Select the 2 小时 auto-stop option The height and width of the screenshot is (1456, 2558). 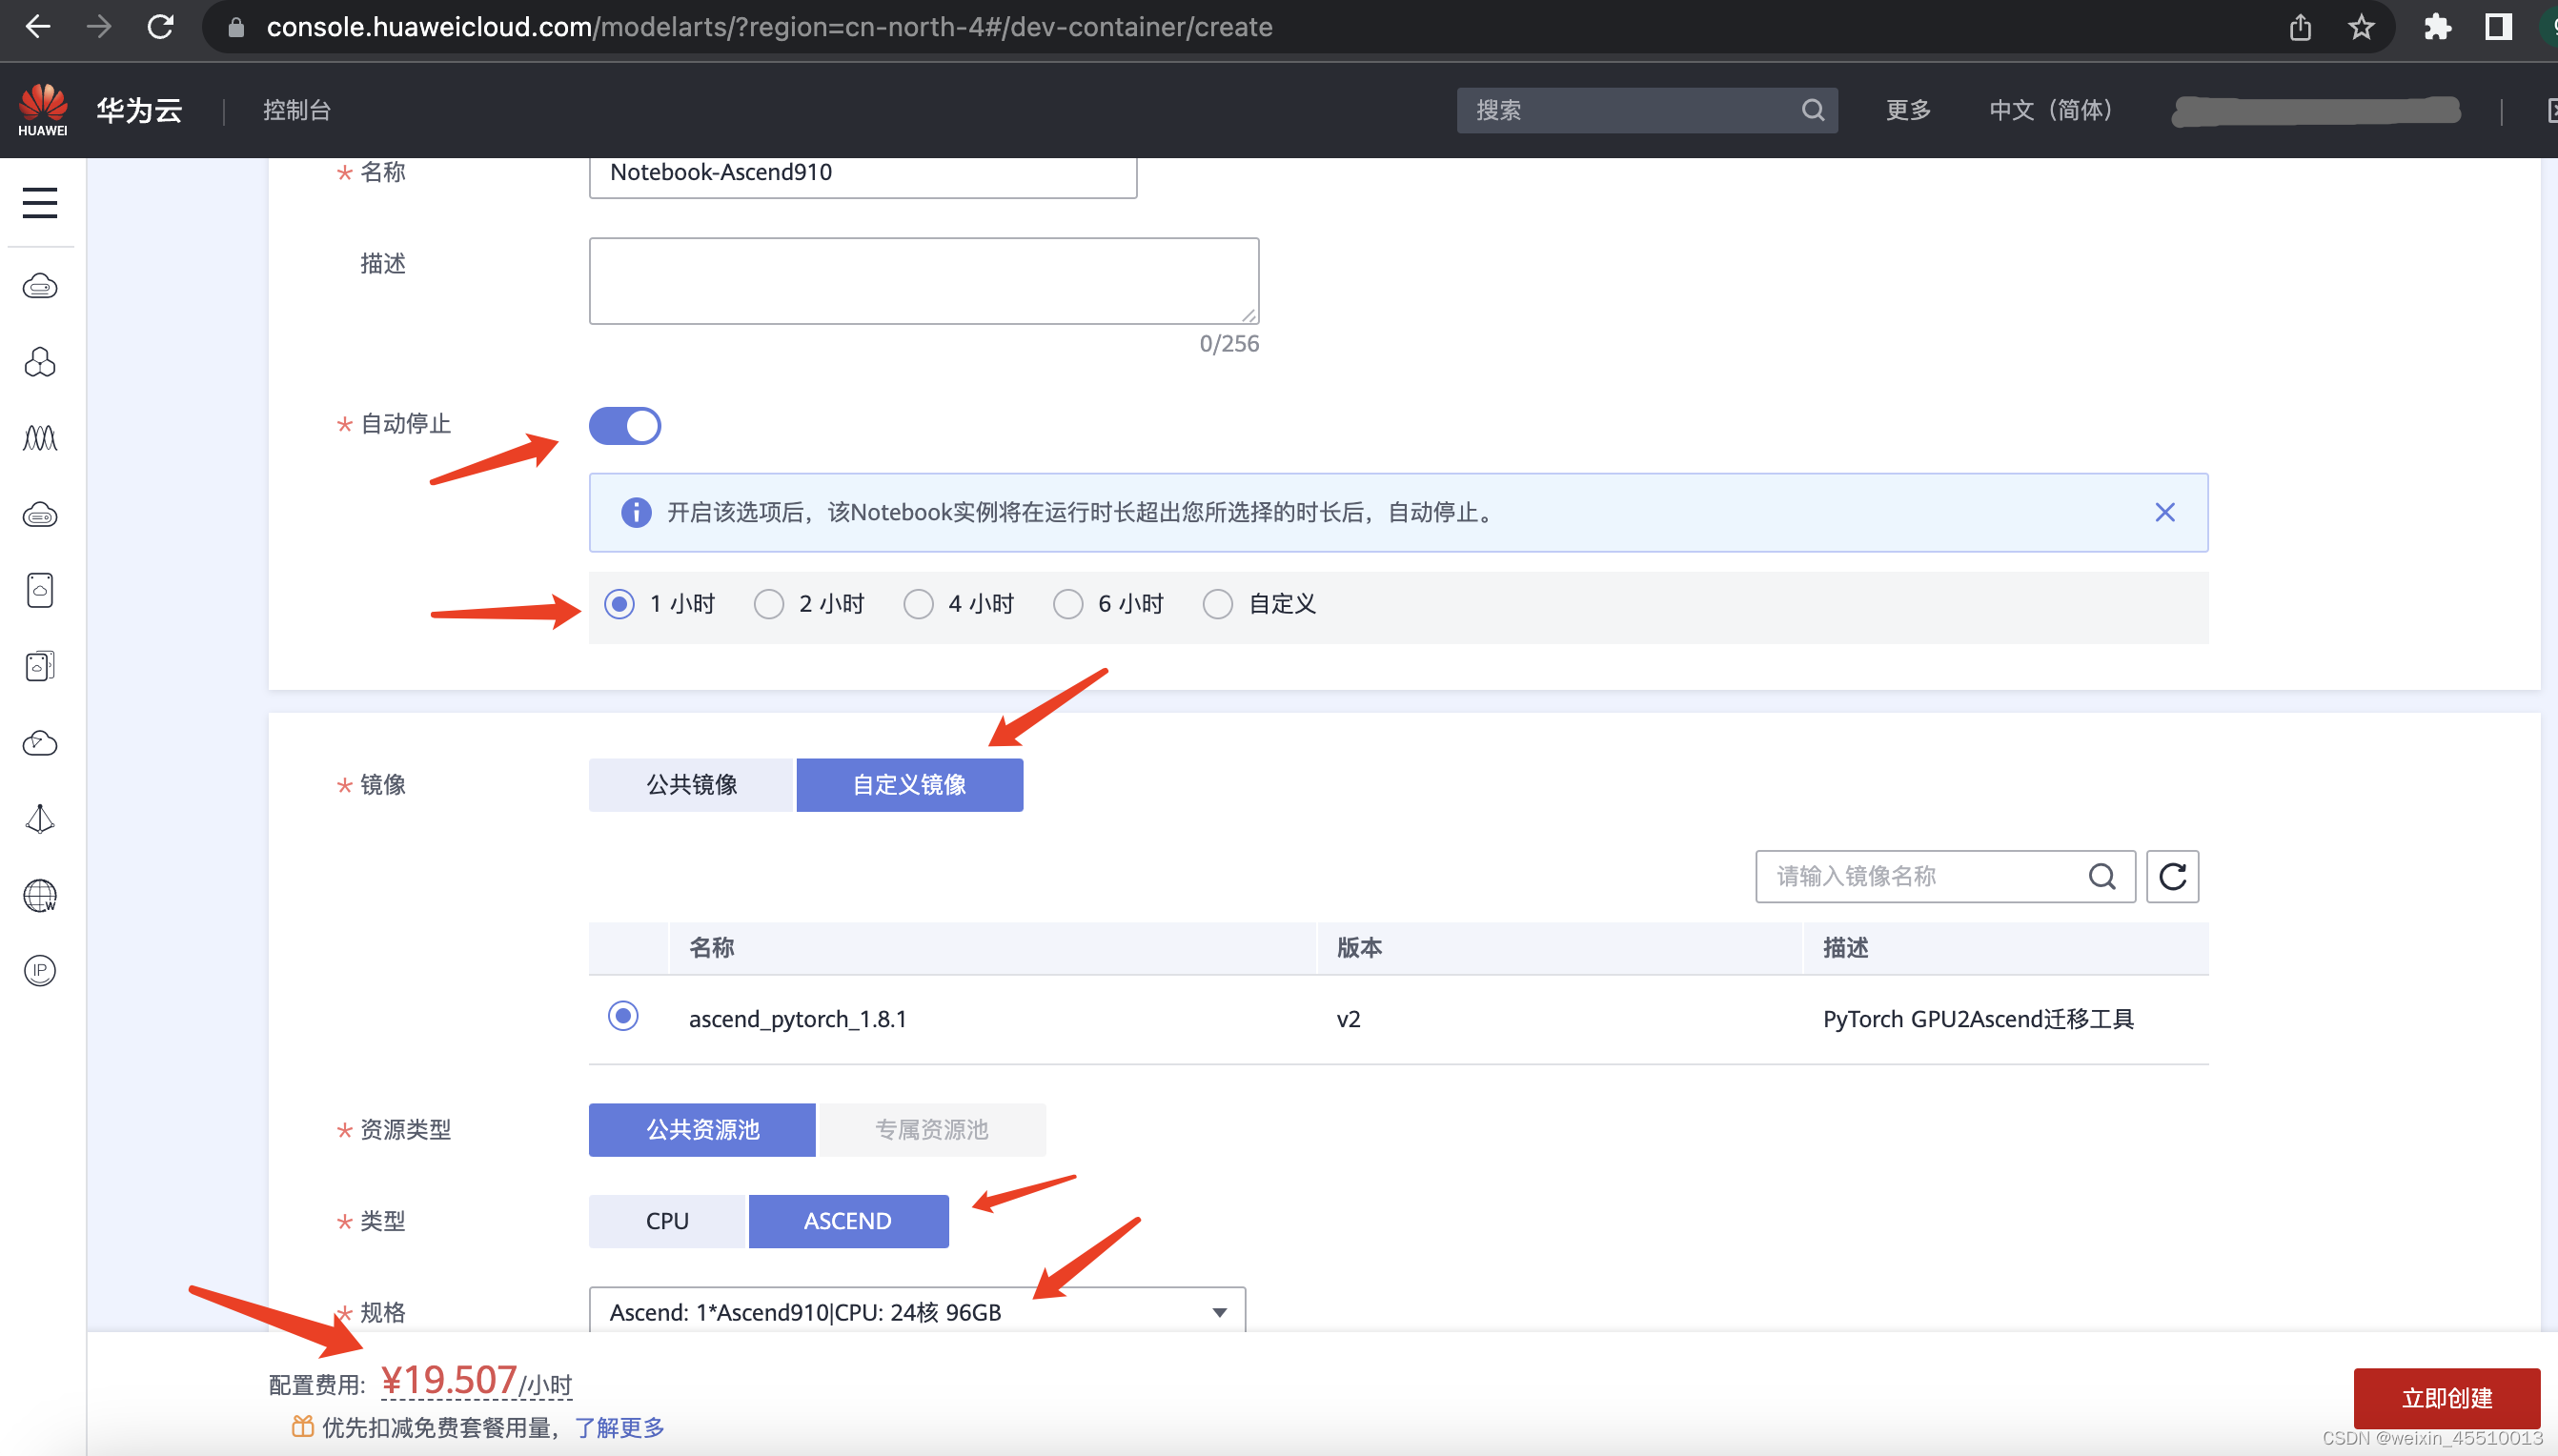pos(768,603)
